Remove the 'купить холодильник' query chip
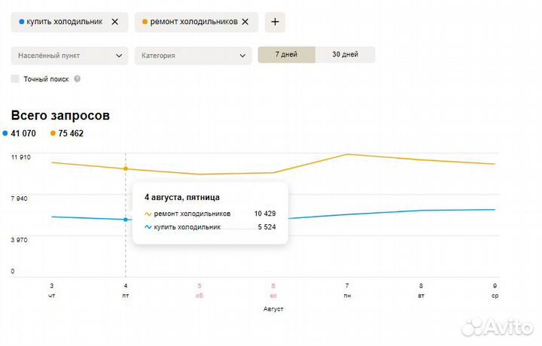 click(114, 22)
